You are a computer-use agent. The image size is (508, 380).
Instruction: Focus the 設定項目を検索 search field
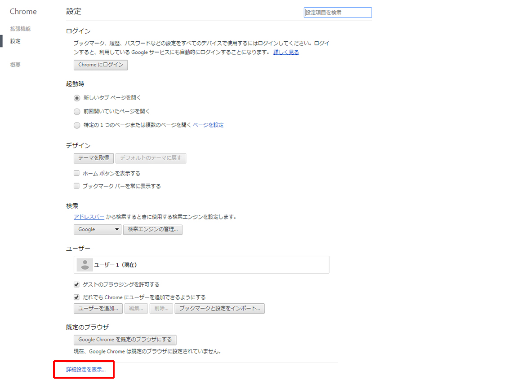[338, 12]
